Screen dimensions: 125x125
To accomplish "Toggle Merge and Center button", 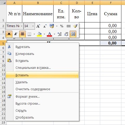I will (x=73, y=34).
